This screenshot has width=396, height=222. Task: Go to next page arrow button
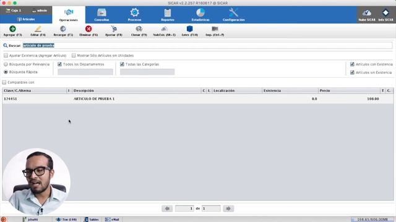point(228,208)
